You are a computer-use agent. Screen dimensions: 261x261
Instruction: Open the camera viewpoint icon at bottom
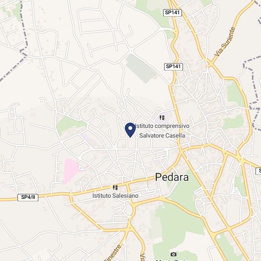(x=173, y=254)
